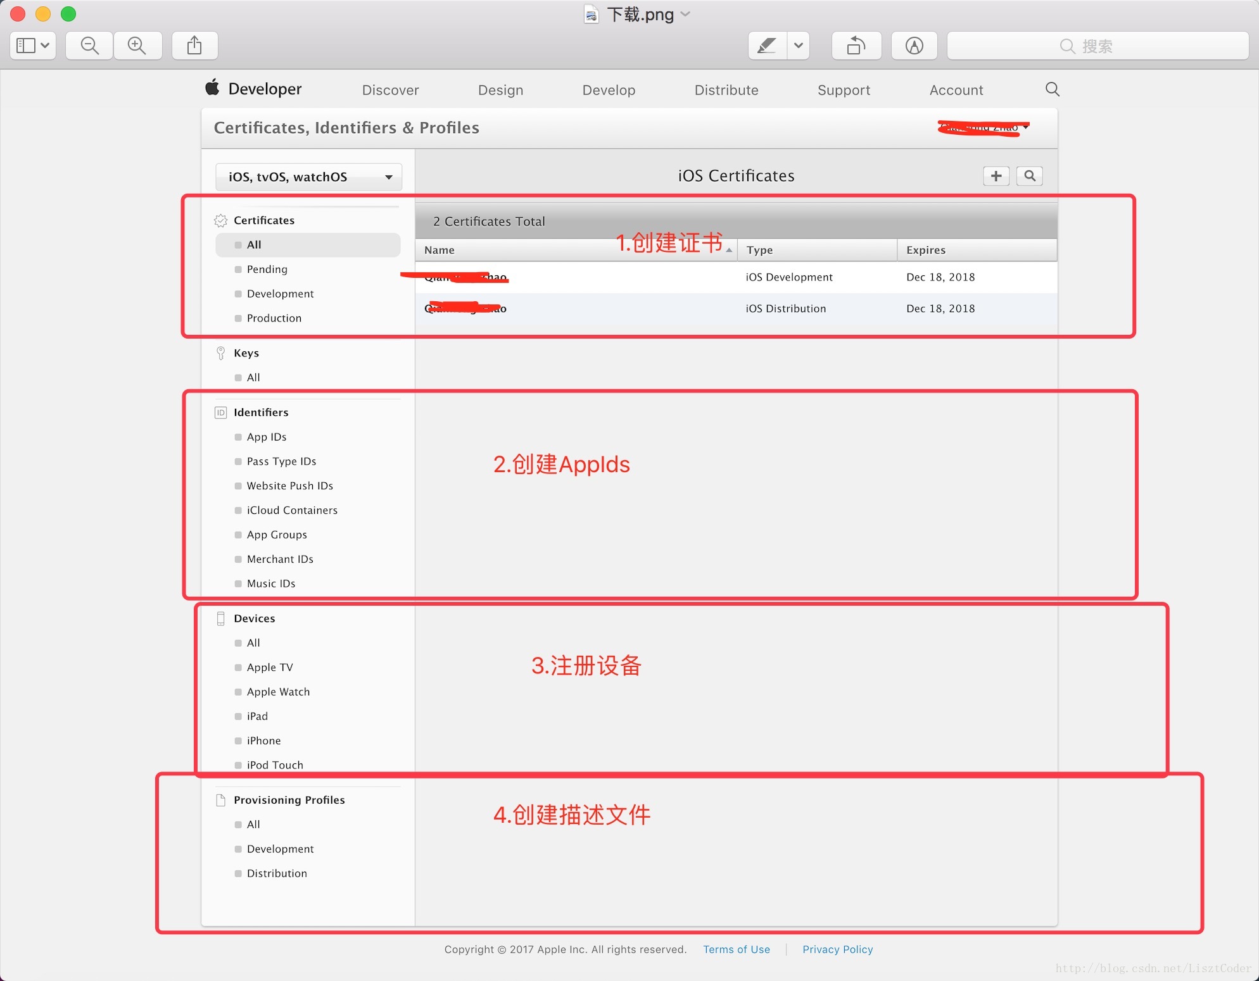Open the Develop menu
1259x981 pixels.
point(609,90)
